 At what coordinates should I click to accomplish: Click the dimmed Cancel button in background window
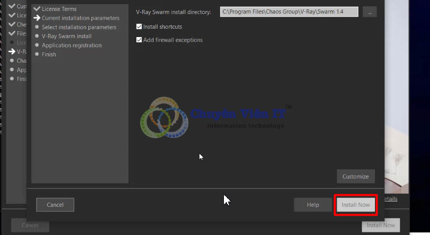coord(30,226)
